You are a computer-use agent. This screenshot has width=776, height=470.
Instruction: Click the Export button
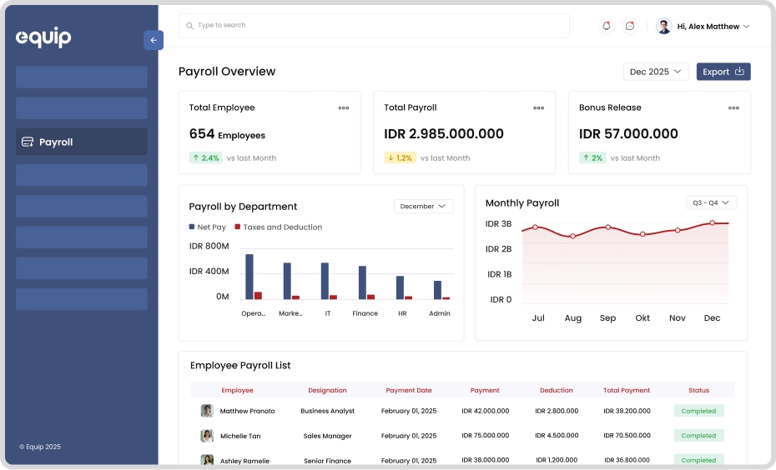coord(723,72)
